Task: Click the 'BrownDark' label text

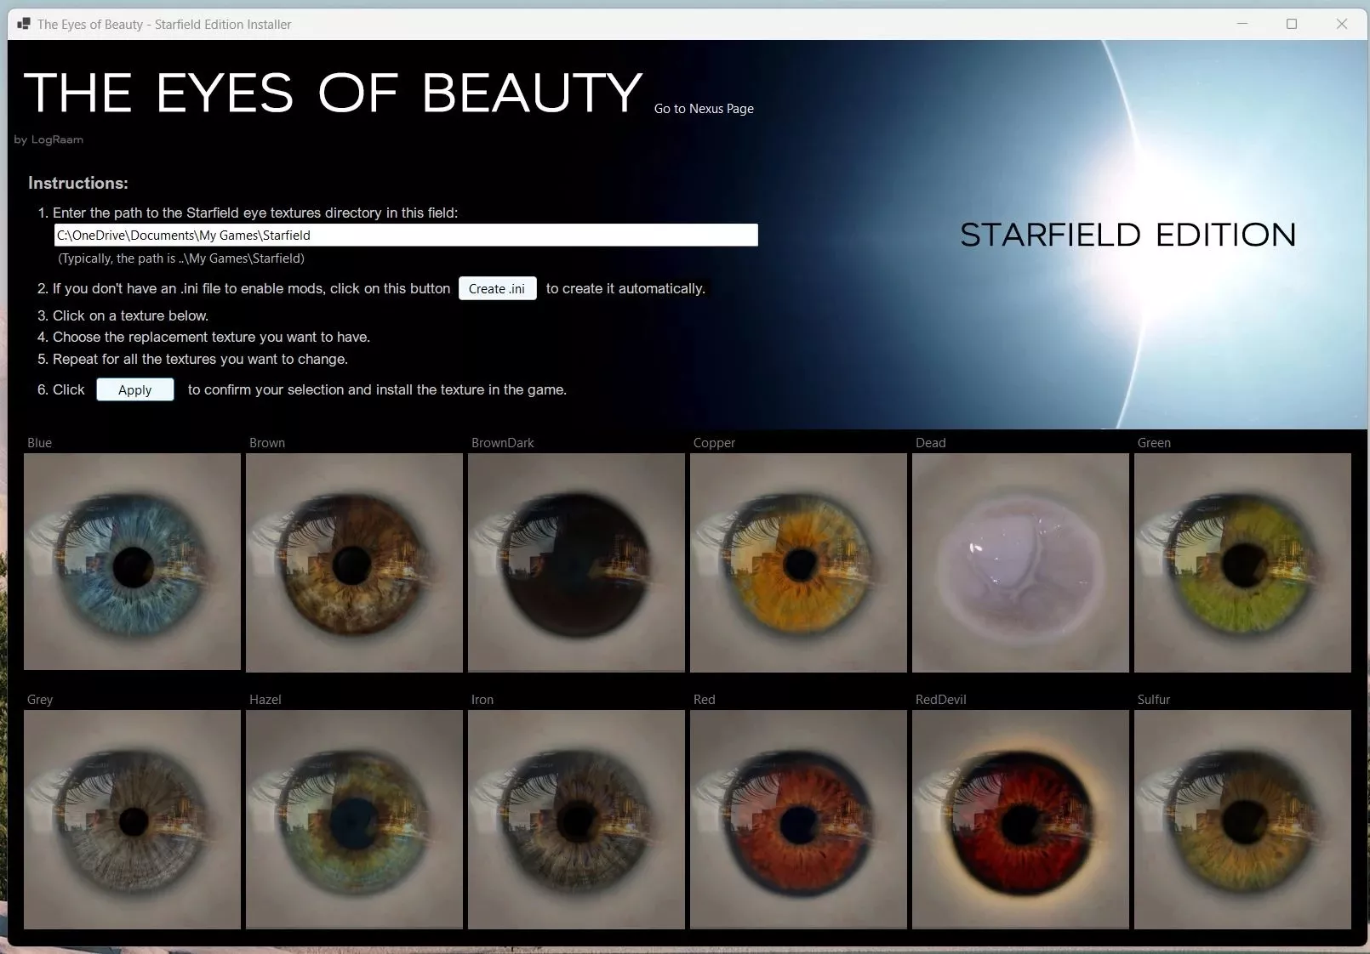Action: (x=503, y=443)
